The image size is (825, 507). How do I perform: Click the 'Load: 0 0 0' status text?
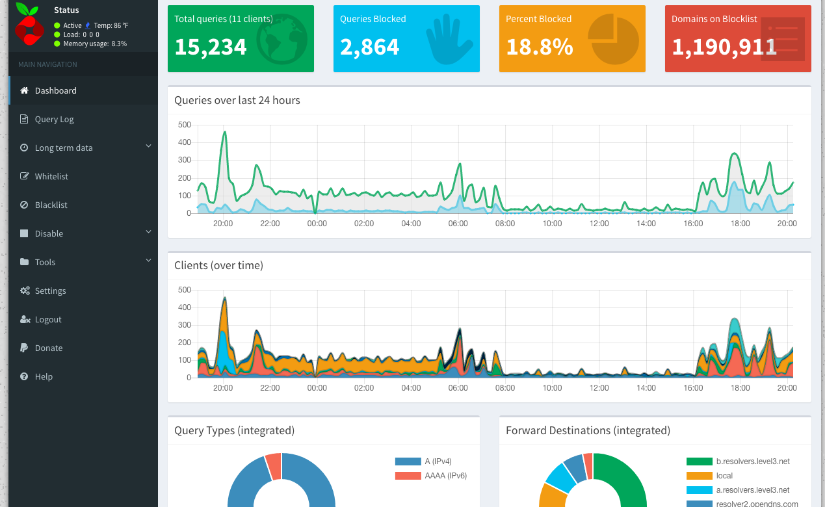coord(81,34)
